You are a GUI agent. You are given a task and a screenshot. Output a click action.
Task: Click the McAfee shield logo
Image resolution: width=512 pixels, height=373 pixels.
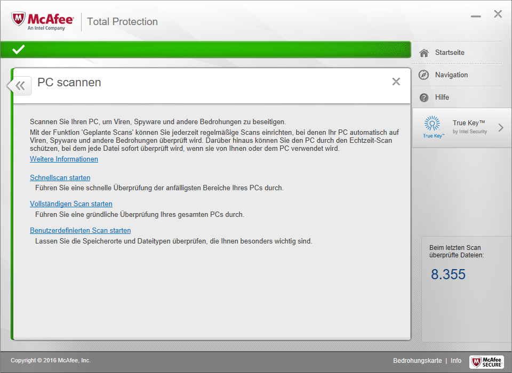[19, 20]
